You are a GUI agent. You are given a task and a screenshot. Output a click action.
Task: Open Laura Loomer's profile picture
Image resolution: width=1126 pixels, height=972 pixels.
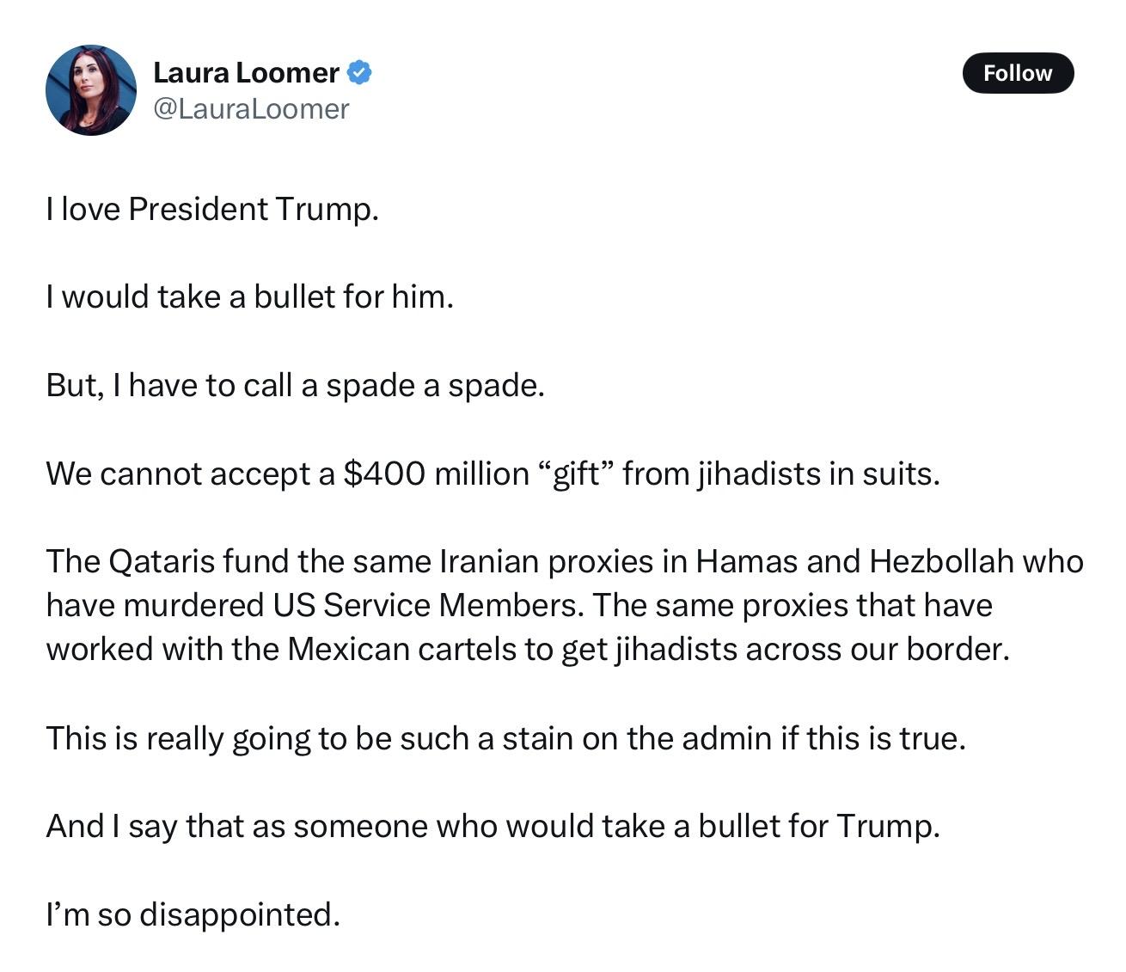tap(90, 90)
